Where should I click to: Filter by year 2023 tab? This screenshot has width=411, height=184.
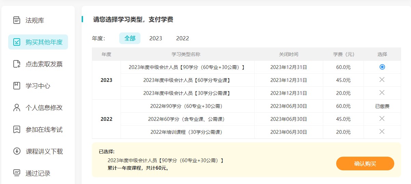(156, 38)
